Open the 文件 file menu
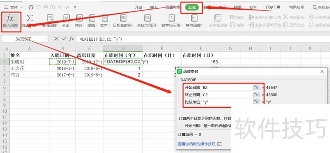Image resolution: width=330 pixels, height=153 pixels. (x=14, y=7)
